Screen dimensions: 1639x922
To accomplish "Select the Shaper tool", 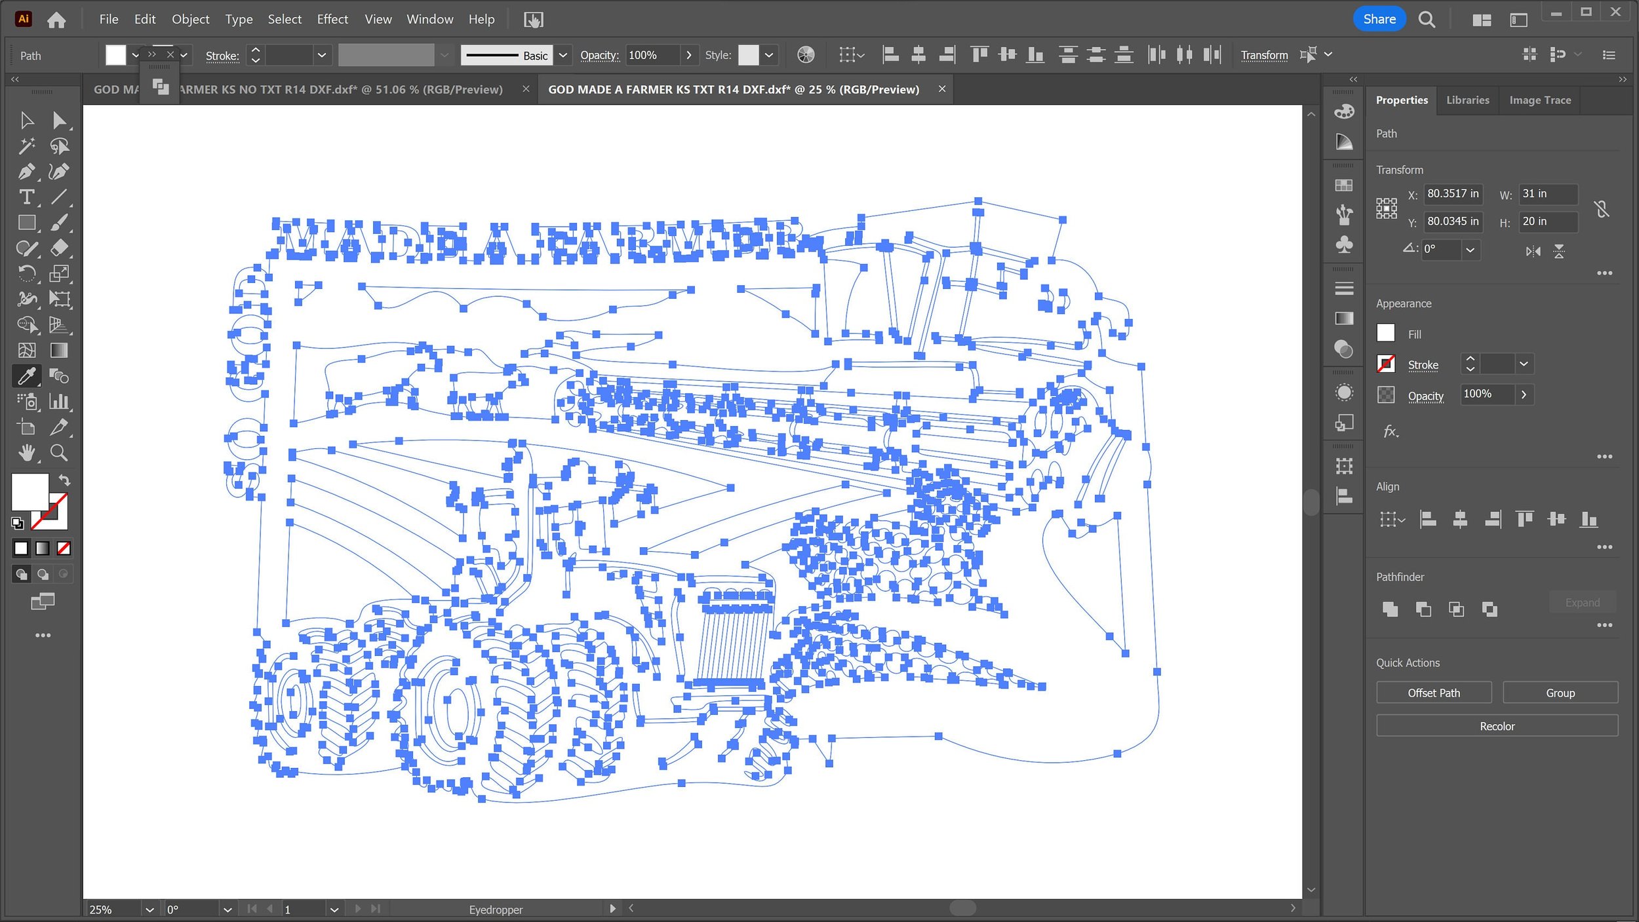I will (27, 248).
